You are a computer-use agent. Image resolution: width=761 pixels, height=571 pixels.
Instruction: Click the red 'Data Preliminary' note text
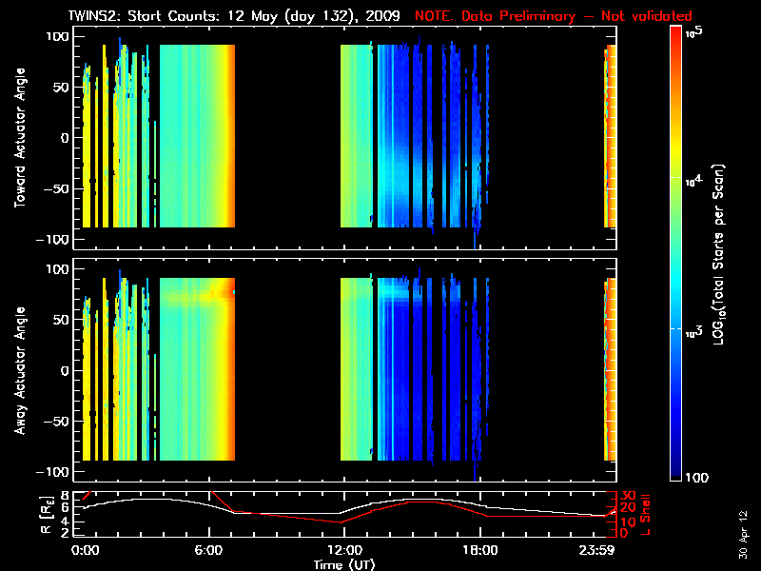point(553,15)
